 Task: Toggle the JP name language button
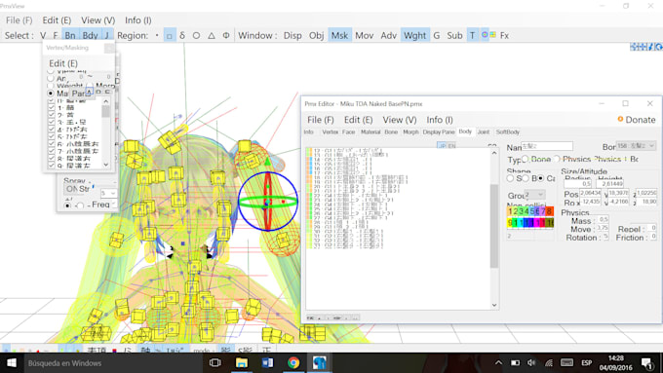(x=442, y=146)
